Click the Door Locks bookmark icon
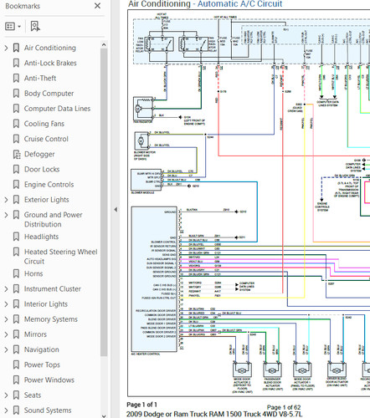 click(16, 170)
